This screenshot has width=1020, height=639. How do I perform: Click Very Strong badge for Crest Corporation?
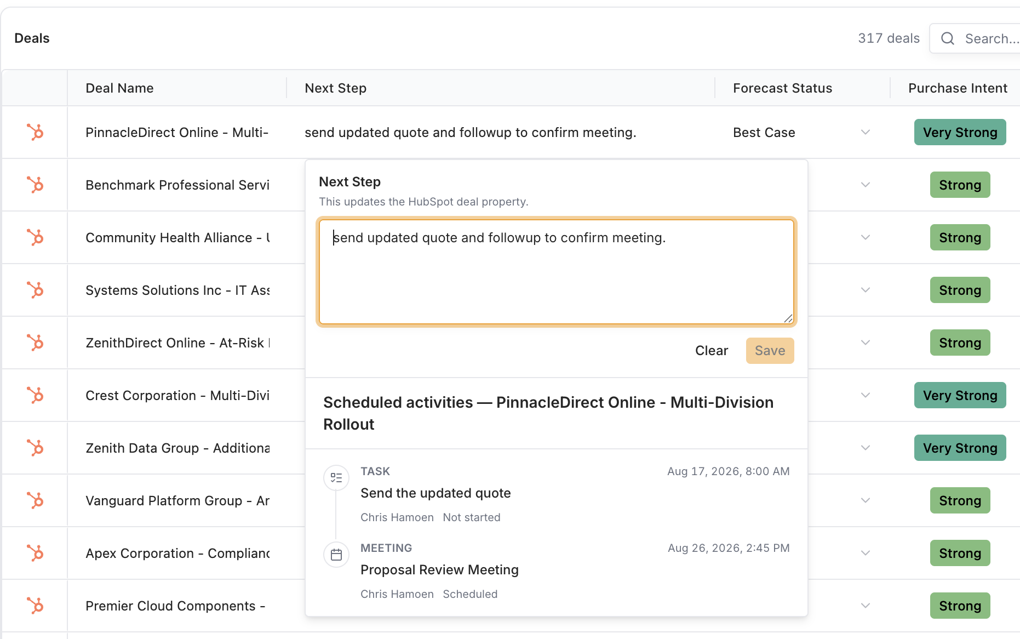click(960, 395)
